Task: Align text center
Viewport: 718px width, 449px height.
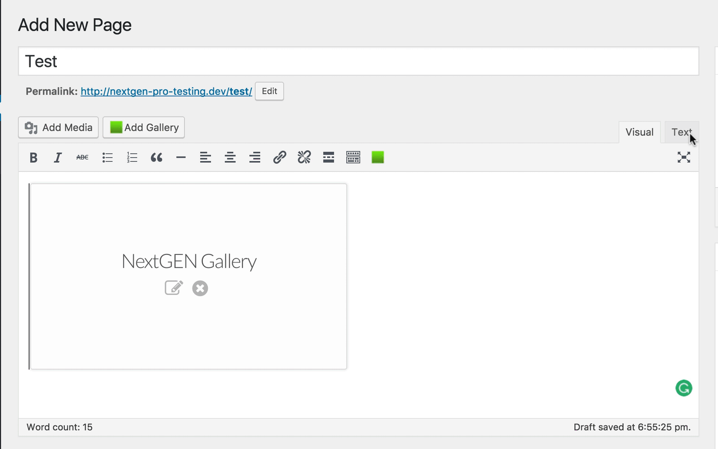Action: pos(230,158)
